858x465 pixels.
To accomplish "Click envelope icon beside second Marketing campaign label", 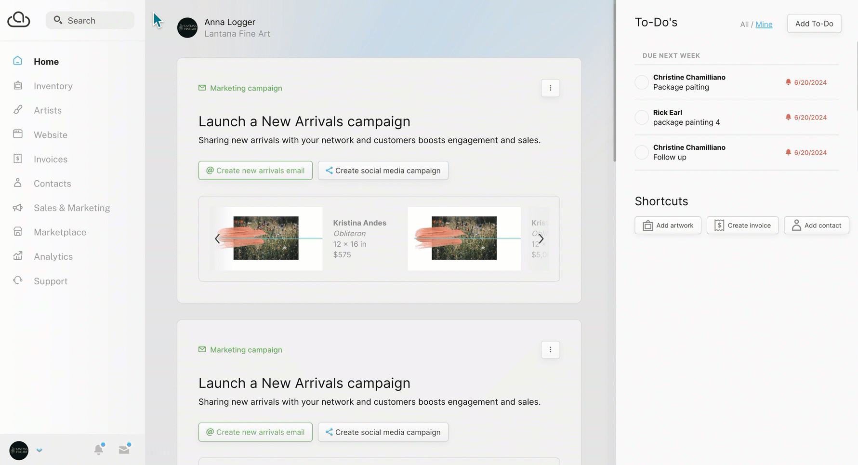I will tap(202, 349).
